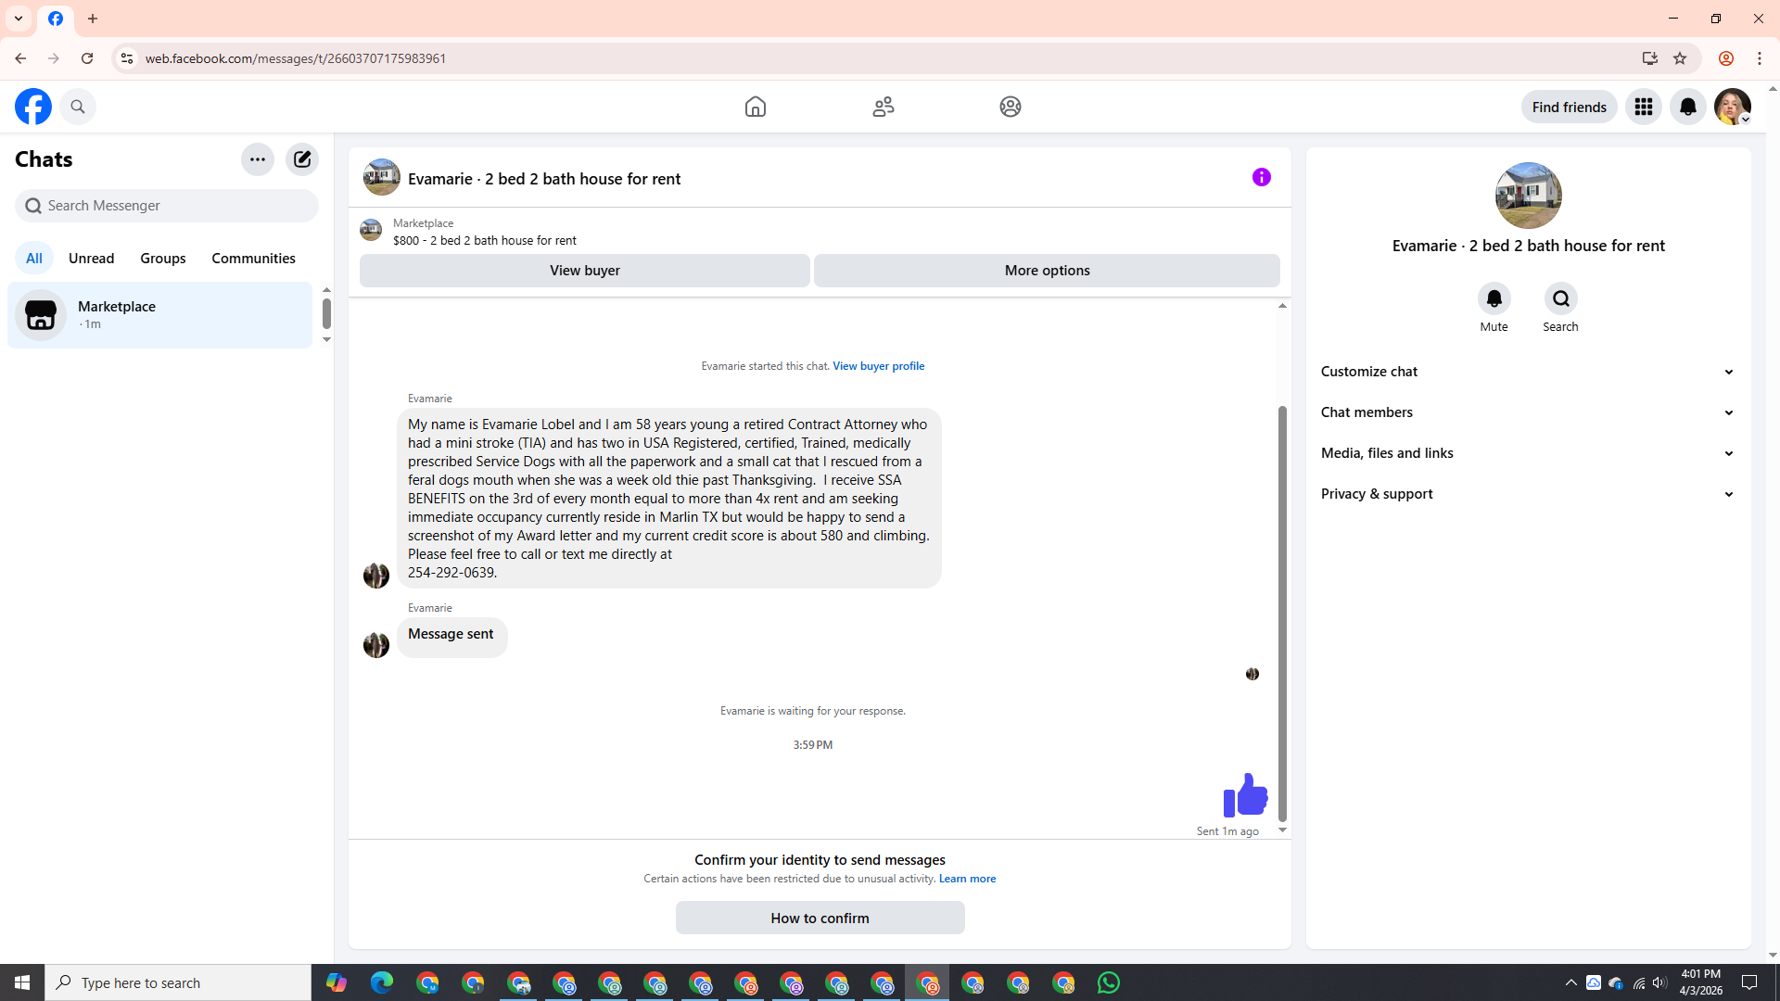Open the Chats three-dots options menu
This screenshot has width=1780, height=1001.
tap(257, 159)
